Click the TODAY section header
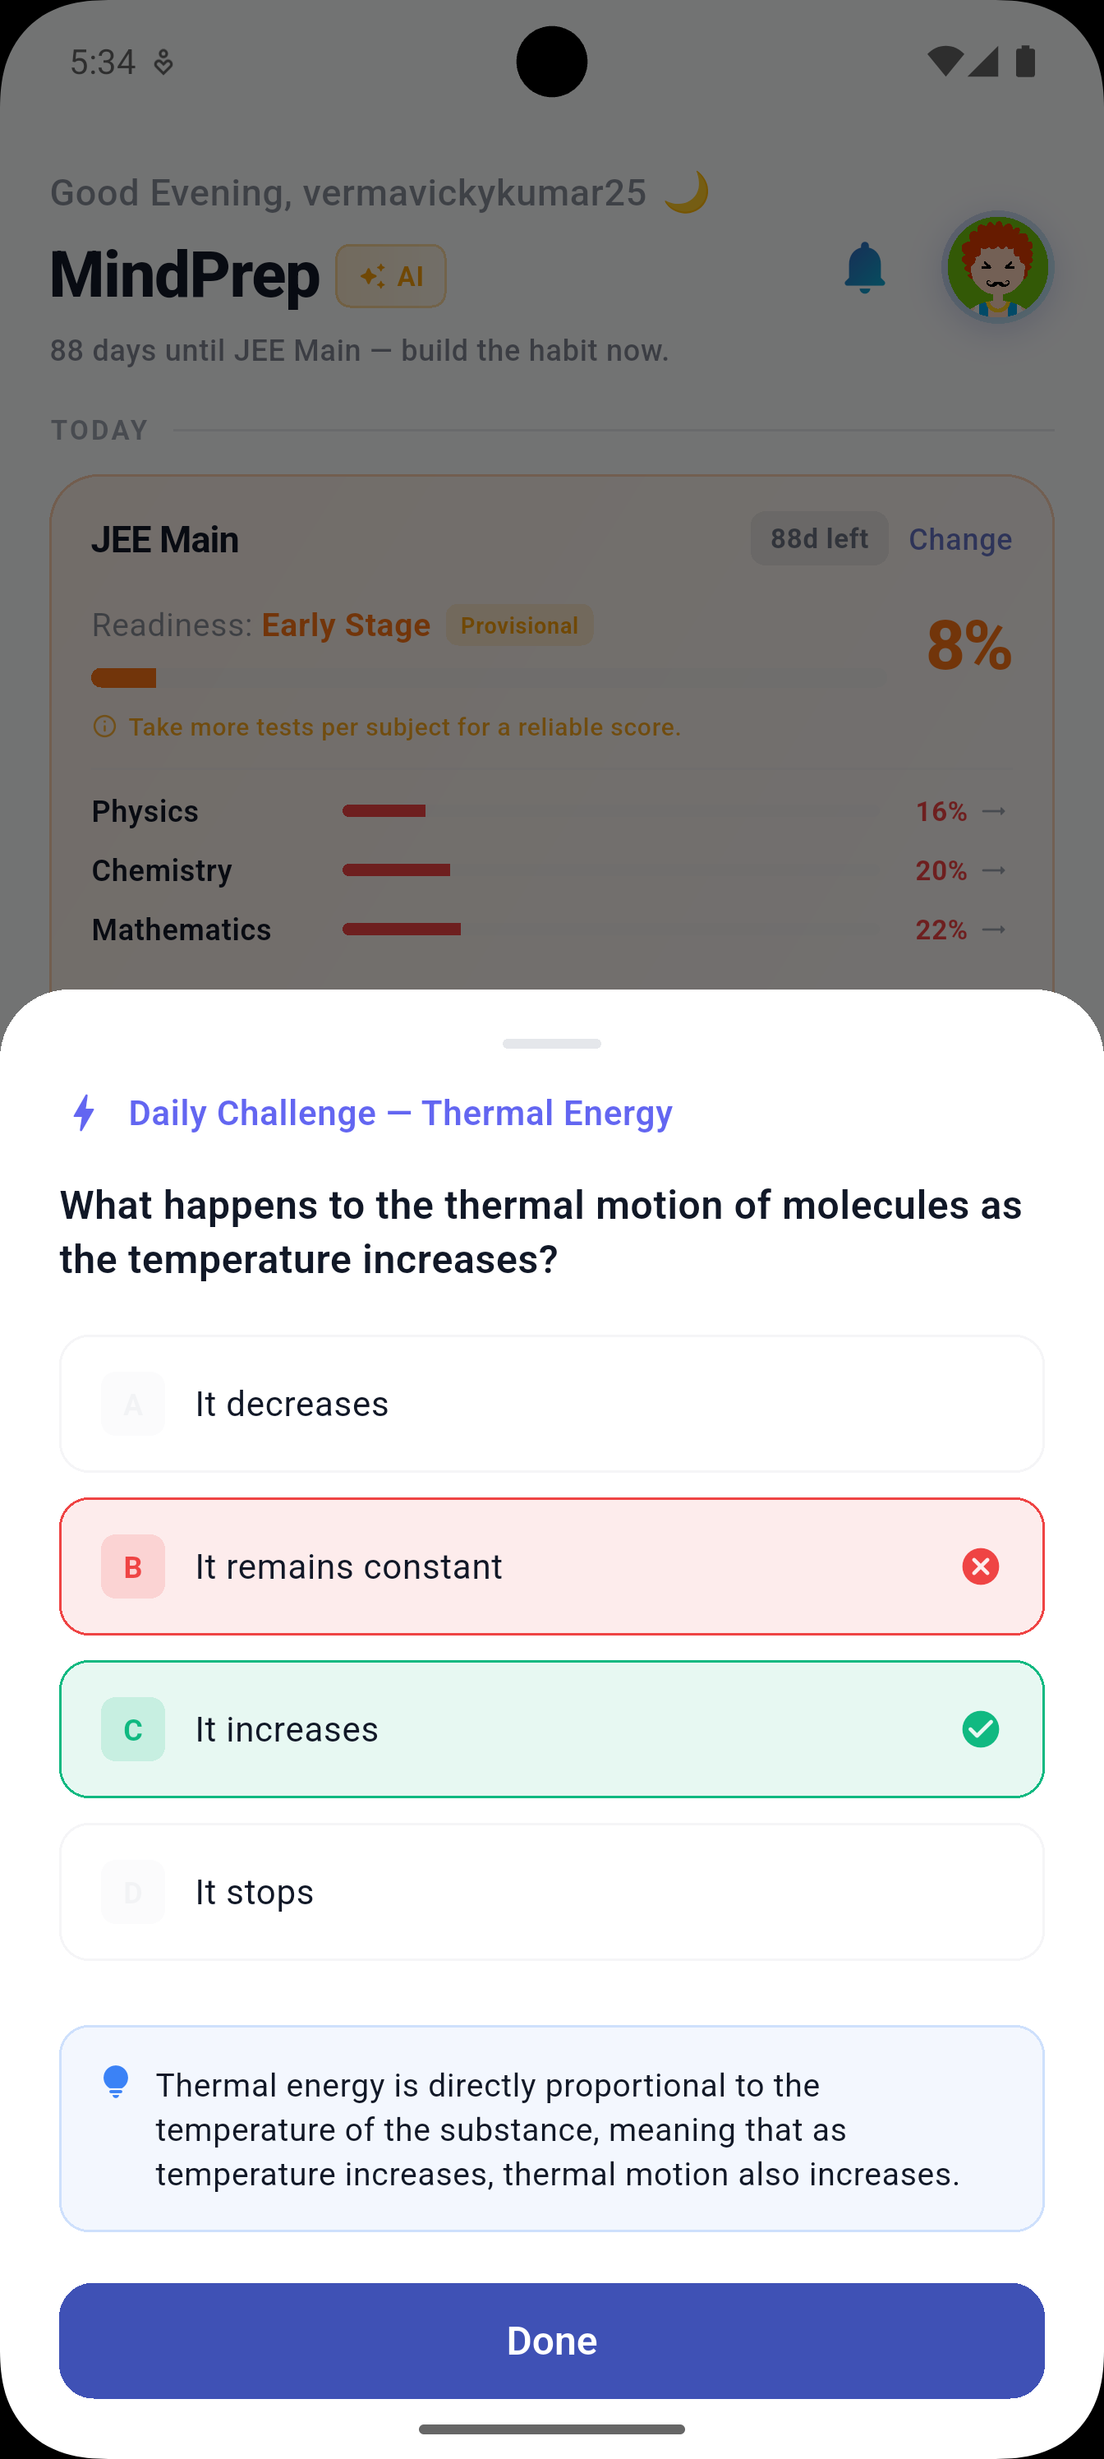This screenshot has width=1104, height=2459. click(99, 430)
